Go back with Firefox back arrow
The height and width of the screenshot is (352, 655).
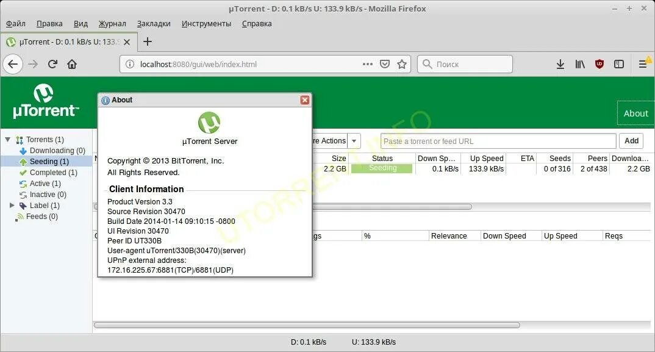13,64
